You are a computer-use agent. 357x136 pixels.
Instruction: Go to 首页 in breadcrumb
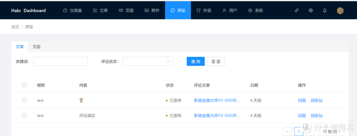(x=15, y=27)
